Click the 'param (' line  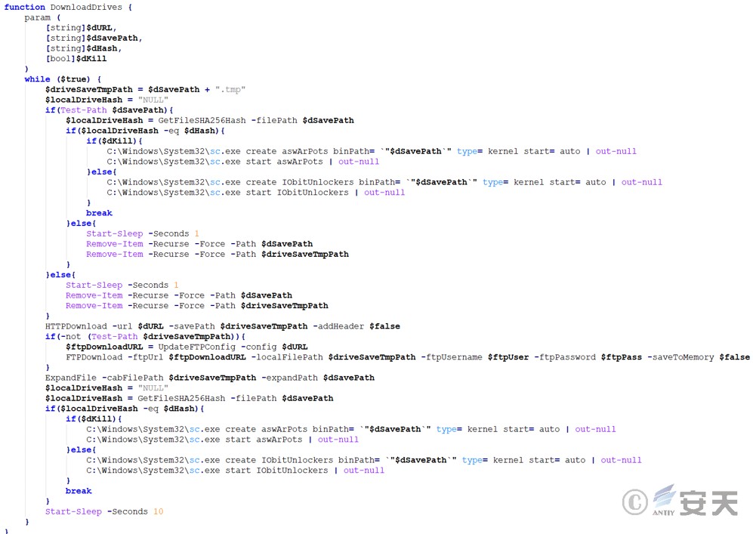click(42, 18)
